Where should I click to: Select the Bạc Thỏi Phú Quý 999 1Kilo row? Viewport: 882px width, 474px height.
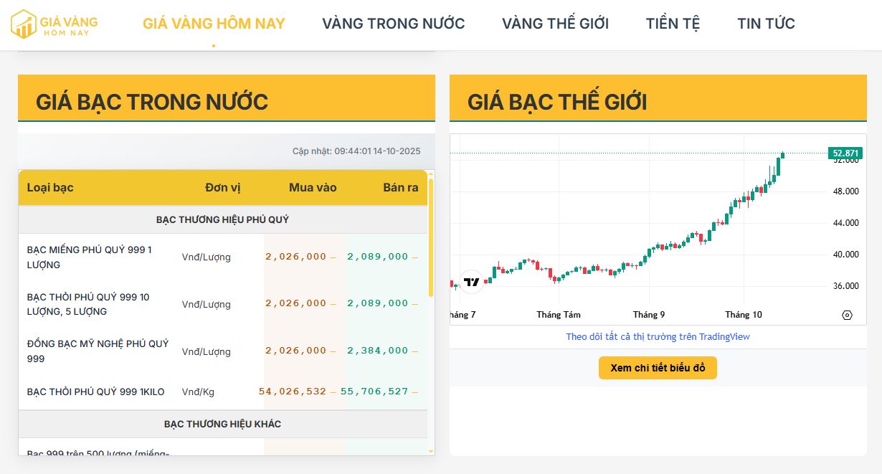point(95,392)
